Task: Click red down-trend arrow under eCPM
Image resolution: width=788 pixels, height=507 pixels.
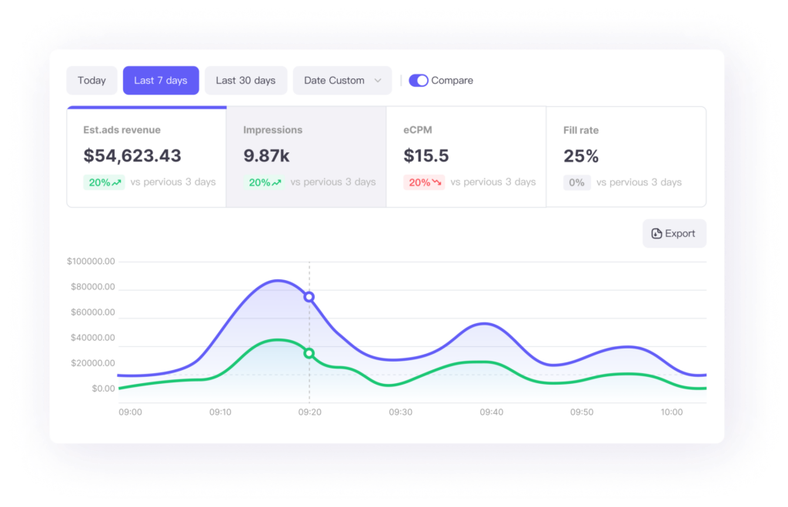Action: (436, 182)
